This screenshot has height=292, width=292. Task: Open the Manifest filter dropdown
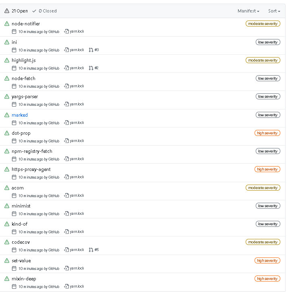[x=249, y=11]
